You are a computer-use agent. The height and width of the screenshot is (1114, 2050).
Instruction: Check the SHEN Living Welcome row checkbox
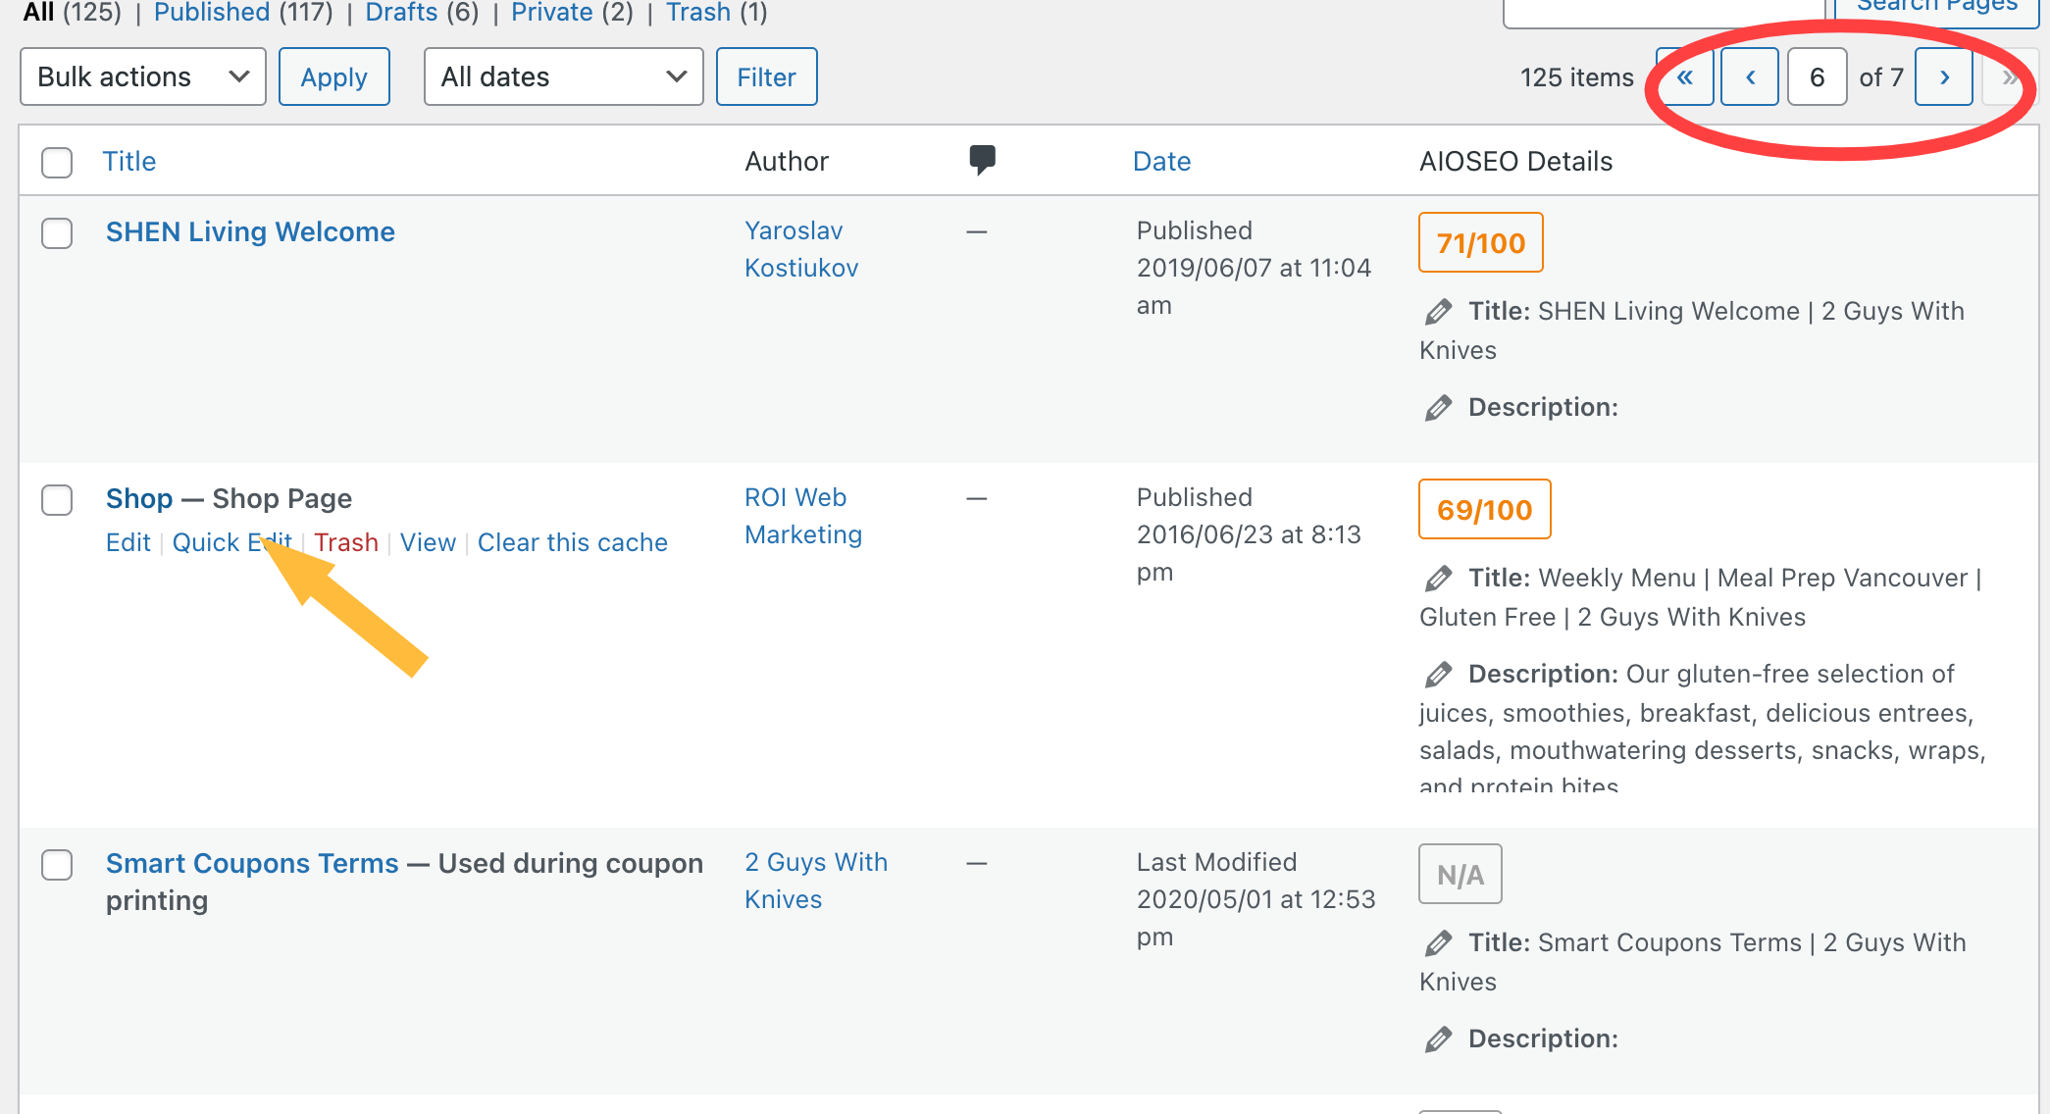coord(57,233)
